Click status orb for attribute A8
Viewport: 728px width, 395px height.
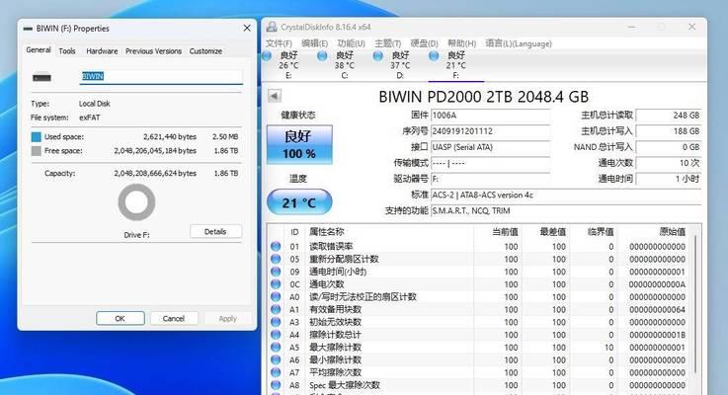(276, 384)
